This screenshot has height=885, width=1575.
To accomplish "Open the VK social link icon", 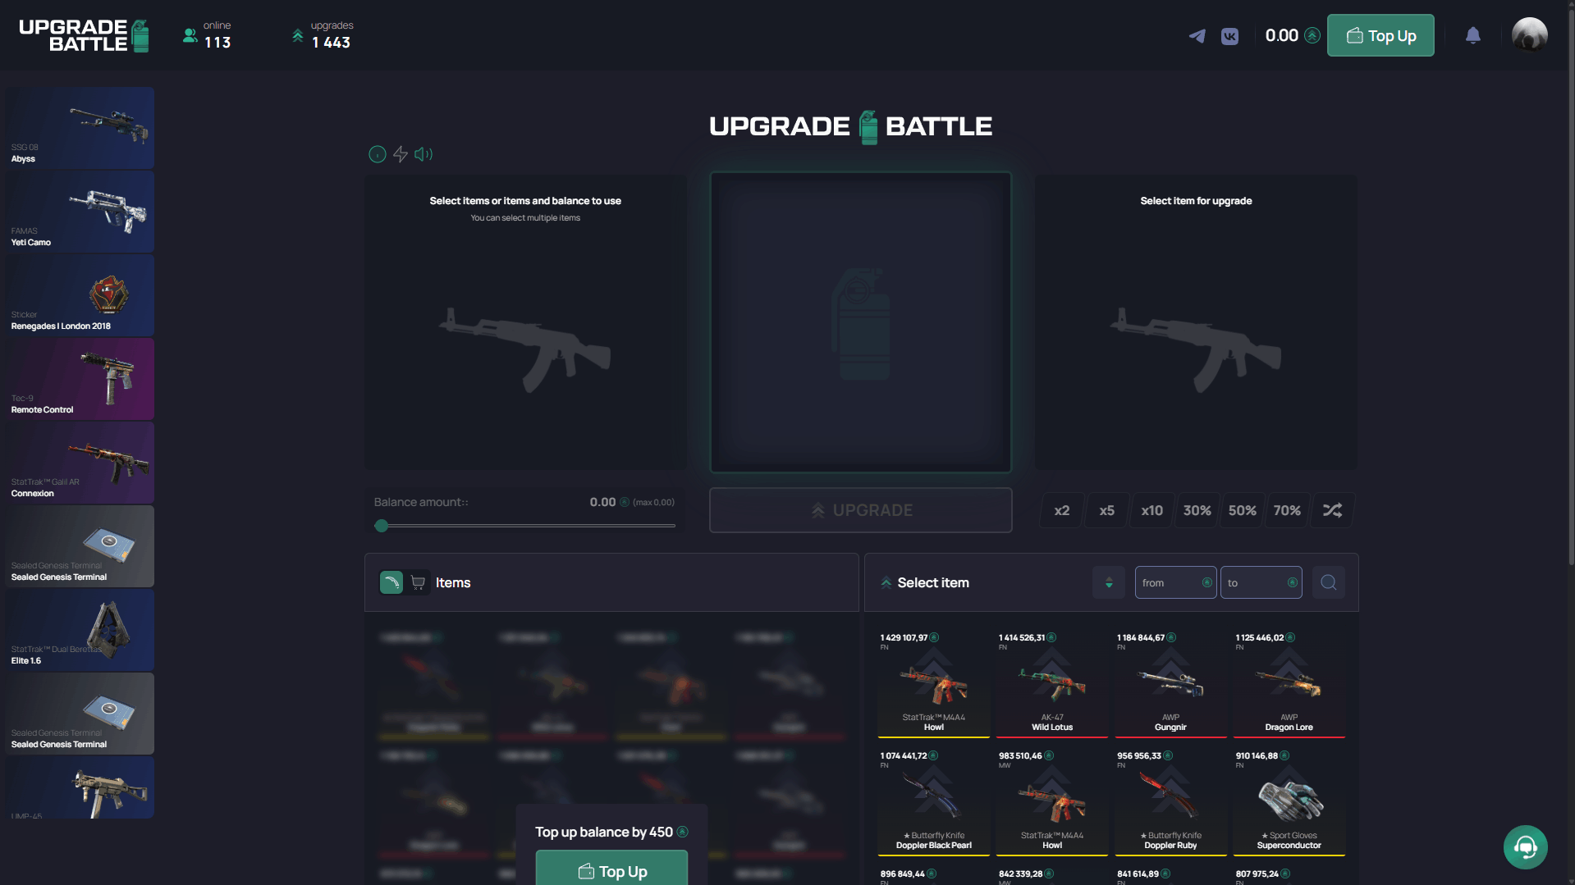I will tap(1229, 36).
